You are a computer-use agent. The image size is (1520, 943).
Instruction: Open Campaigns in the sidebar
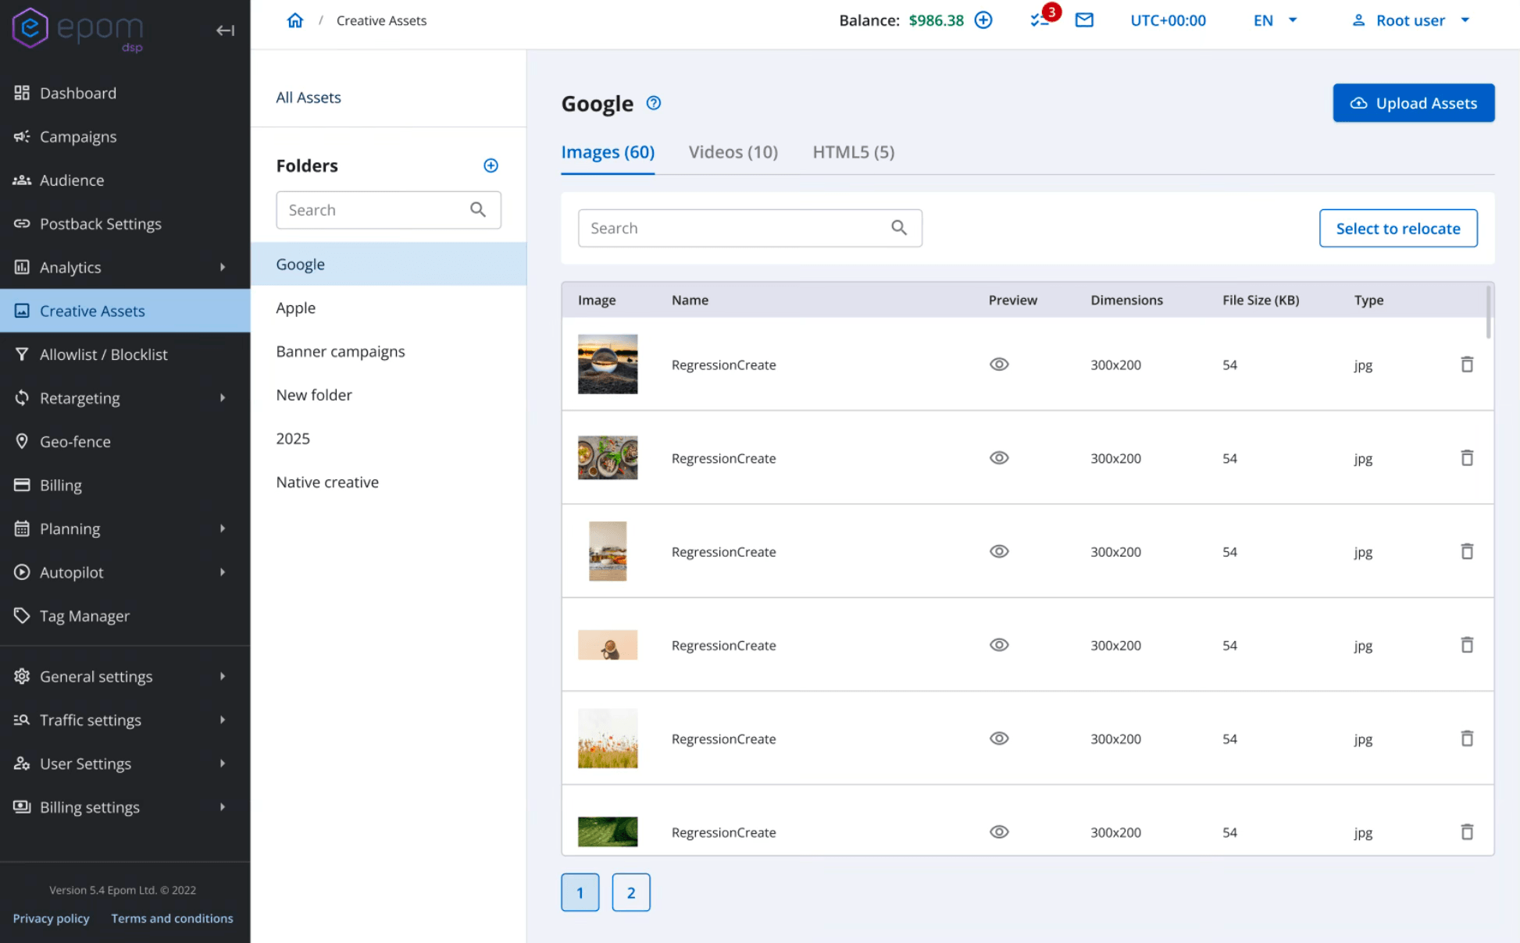click(125, 137)
